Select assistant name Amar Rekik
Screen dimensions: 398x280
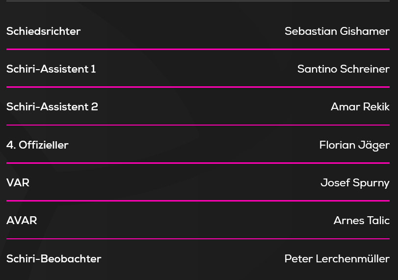coord(360,107)
